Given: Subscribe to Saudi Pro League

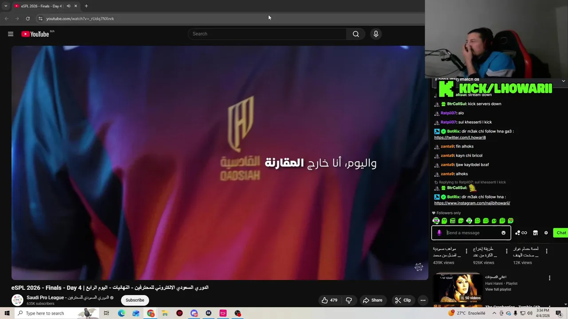Looking at the screenshot, I should pyautogui.click(x=135, y=300).
